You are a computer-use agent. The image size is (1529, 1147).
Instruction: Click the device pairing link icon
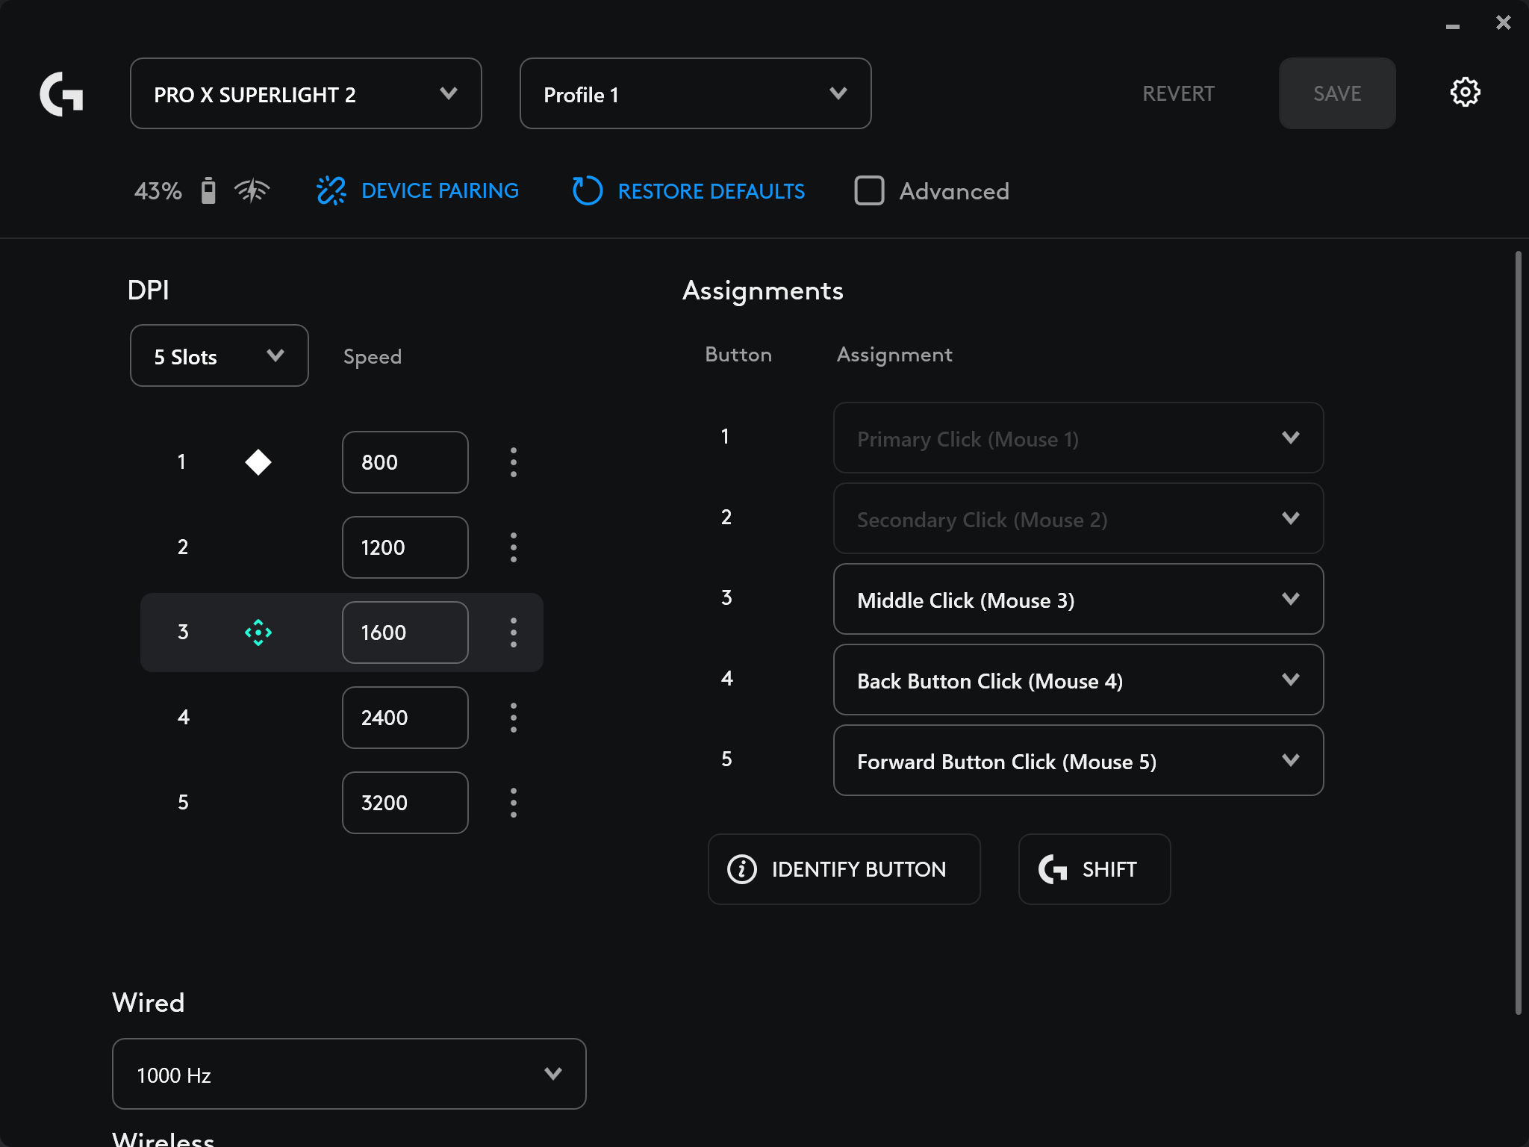331,191
